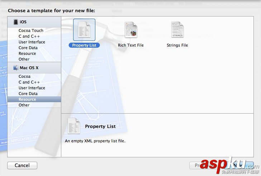
Task: Select the Property List template icon
Action: click(x=84, y=30)
